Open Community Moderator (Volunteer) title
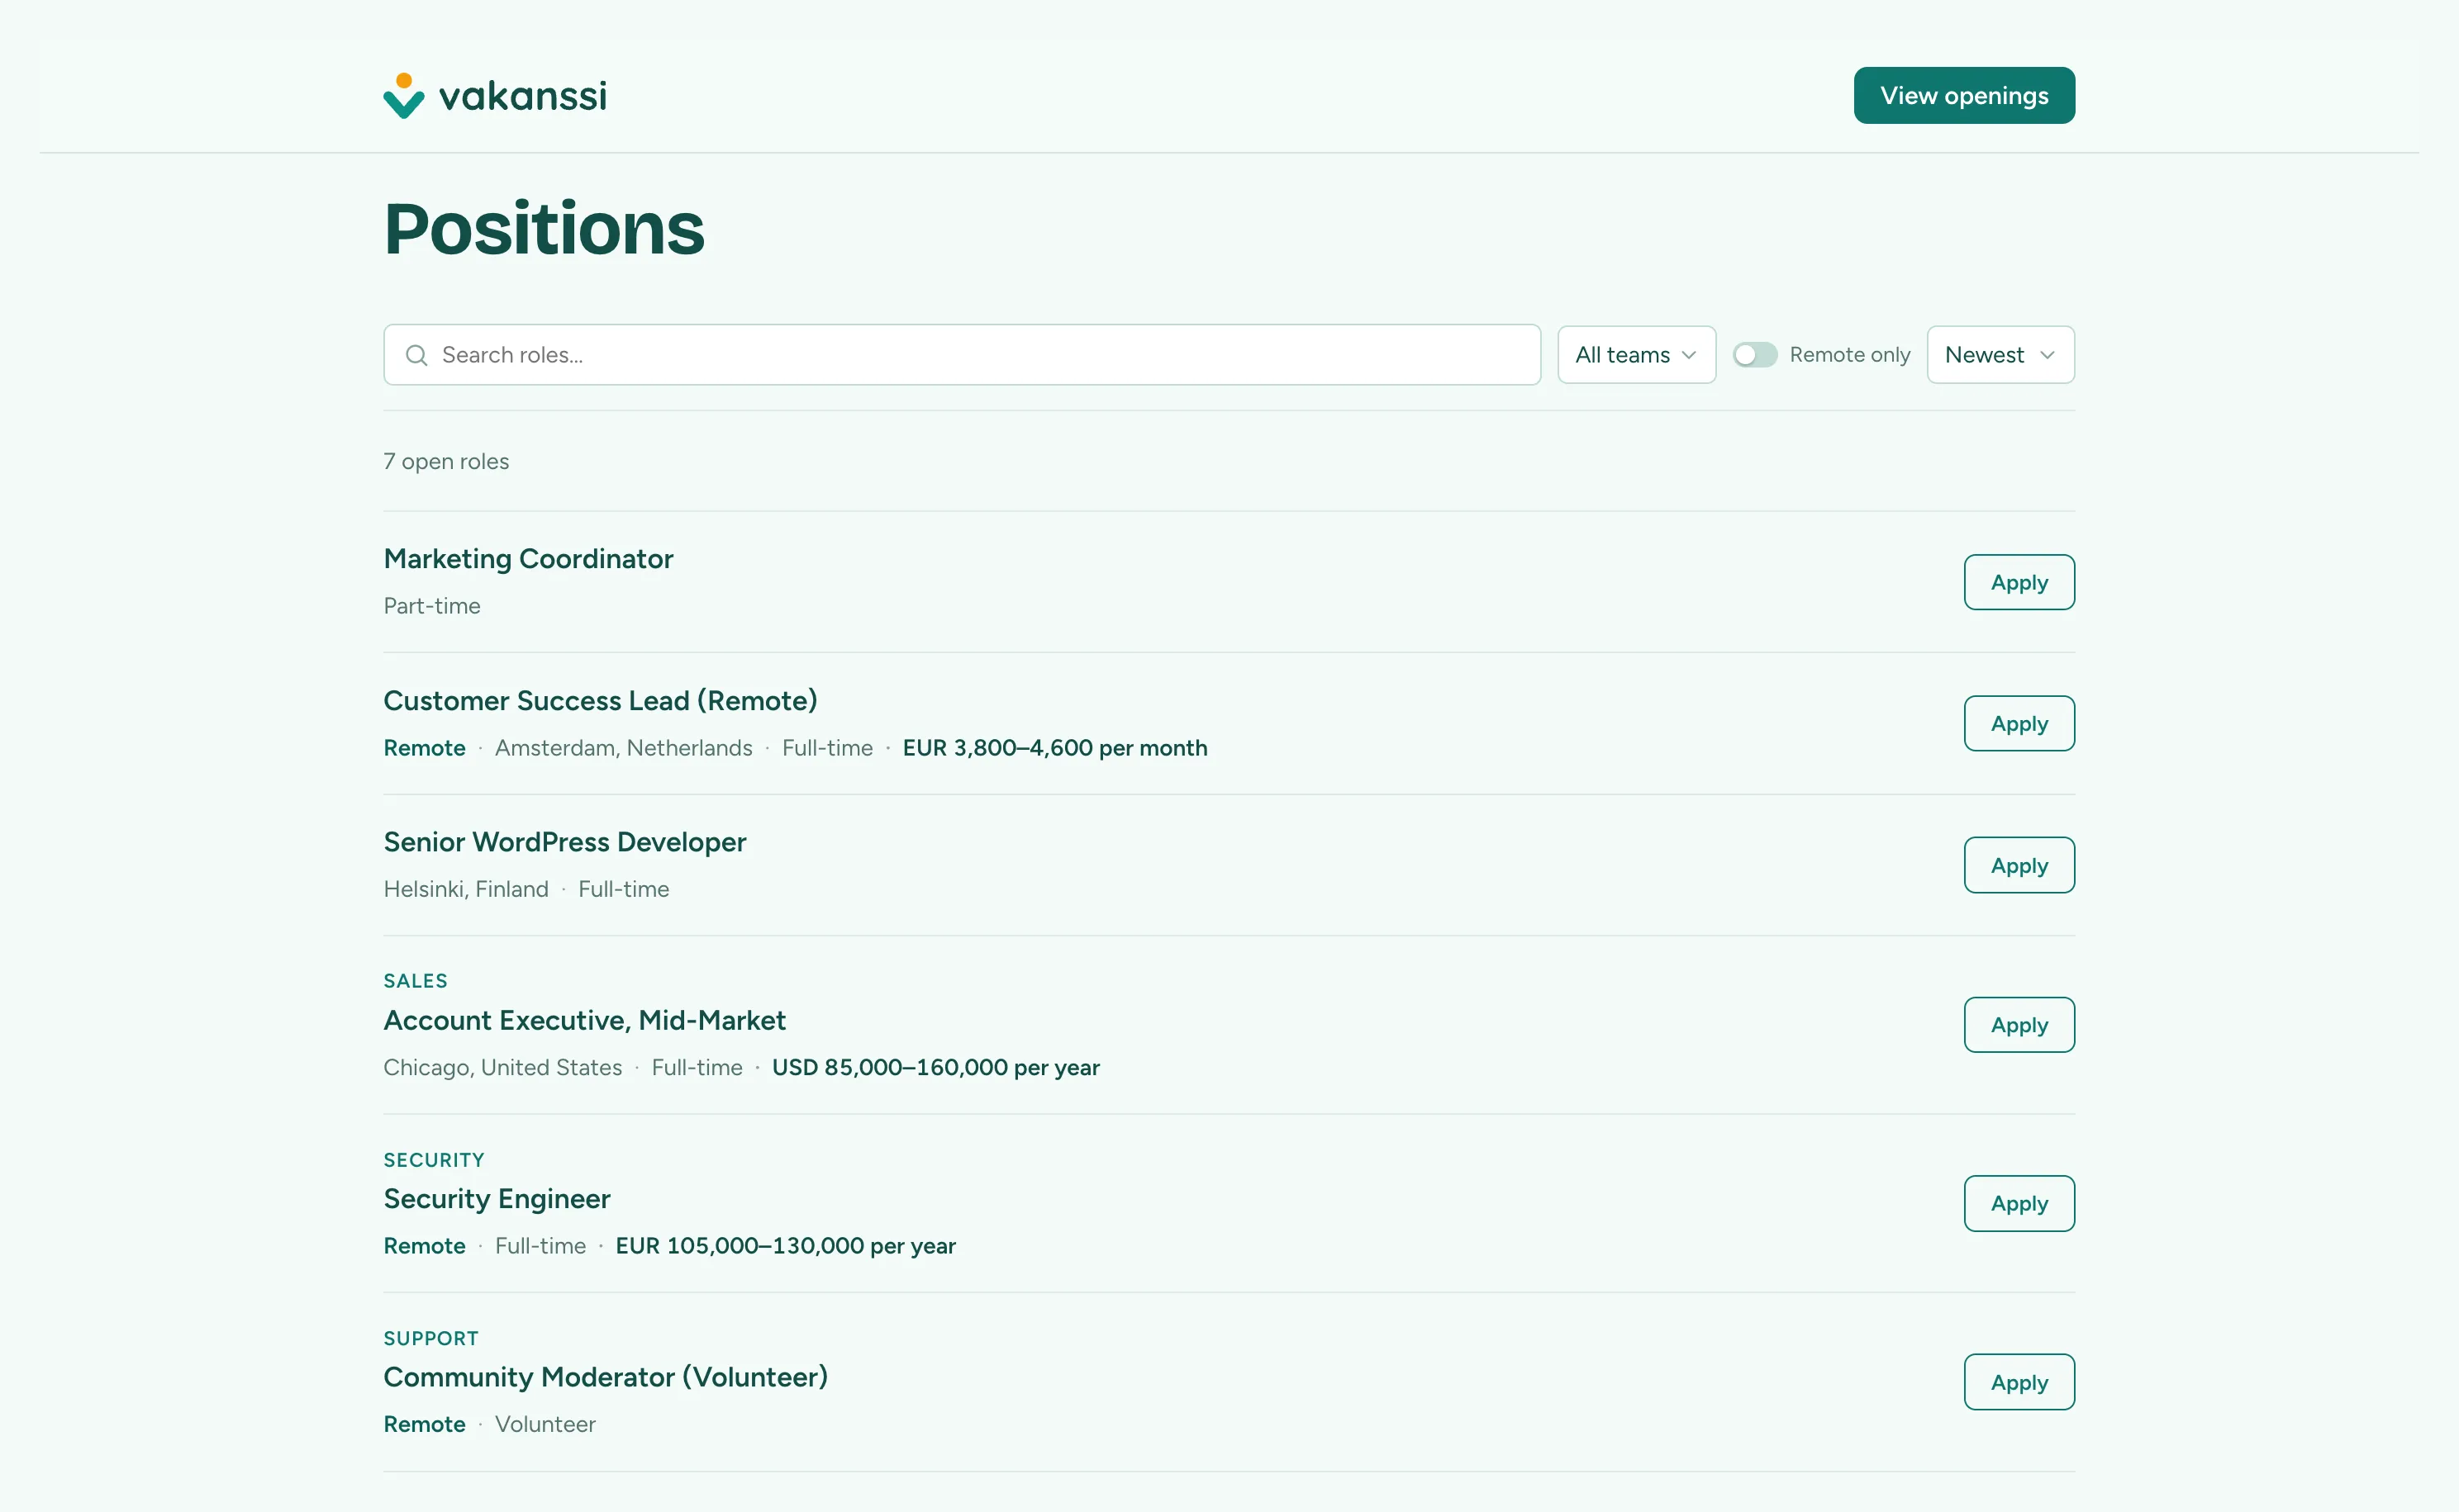The height and width of the screenshot is (1512, 2459). (x=605, y=1377)
